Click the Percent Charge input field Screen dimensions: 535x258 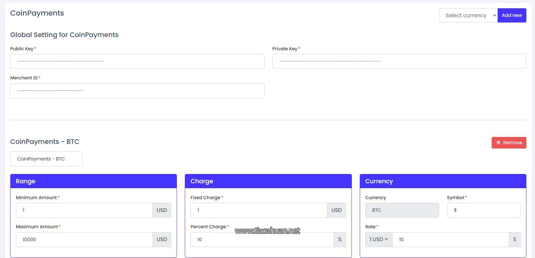262,239
